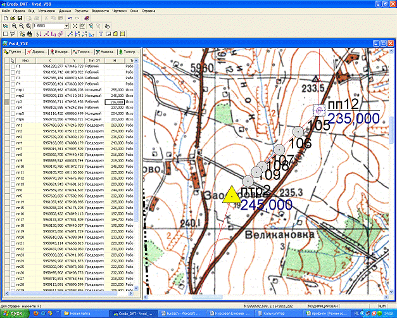Click the zoom in magnifier icon
Screen dimensions: 397x318
click(x=13, y=25)
